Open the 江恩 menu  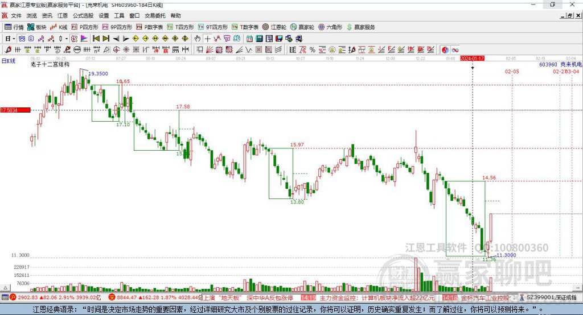pyautogui.click(x=63, y=15)
